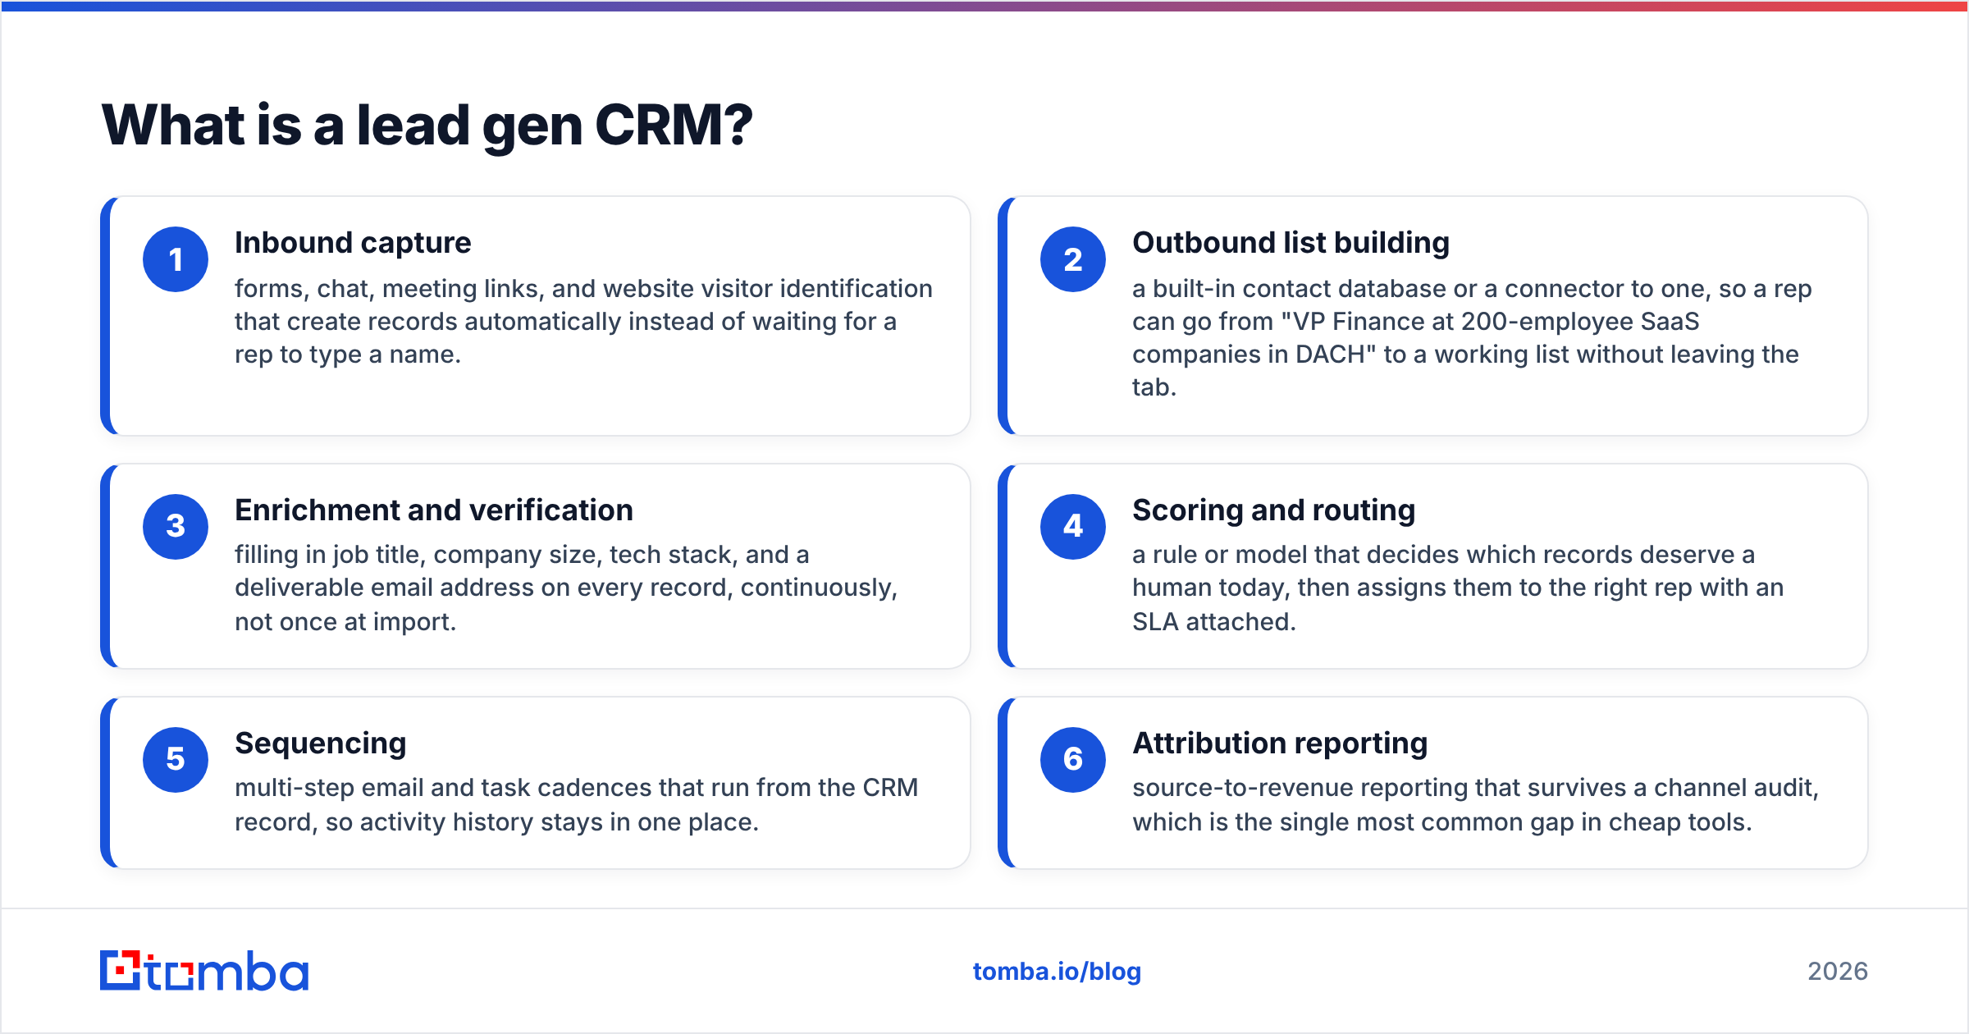Click the number 4 circle badge
This screenshot has width=1969, height=1034.
click(x=1073, y=527)
